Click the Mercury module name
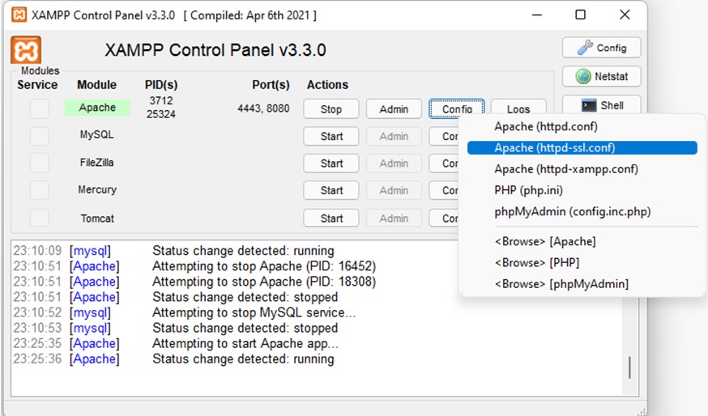708x416 pixels. (x=97, y=189)
